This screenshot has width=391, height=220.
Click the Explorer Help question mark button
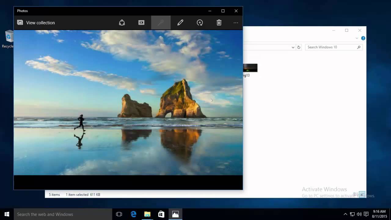coord(363,38)
